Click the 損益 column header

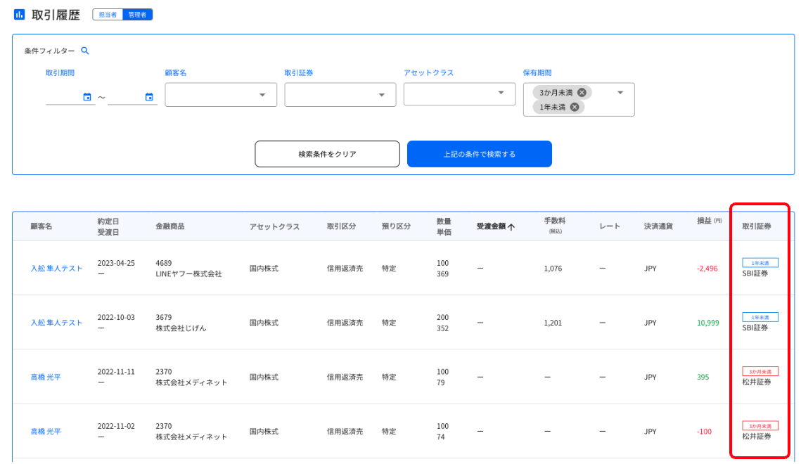(710, 221)
